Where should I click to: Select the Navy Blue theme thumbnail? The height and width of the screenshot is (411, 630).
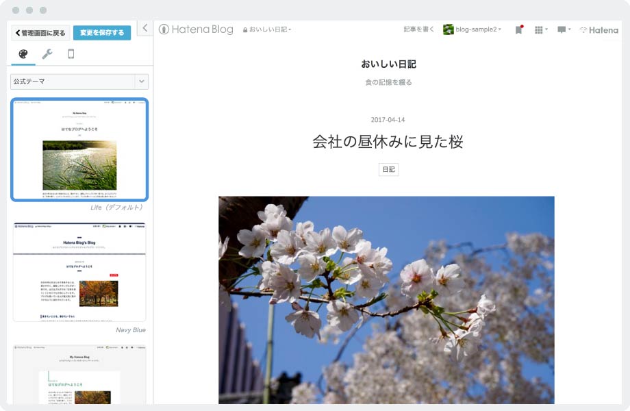pyautogui.click(x=79, y=272)
